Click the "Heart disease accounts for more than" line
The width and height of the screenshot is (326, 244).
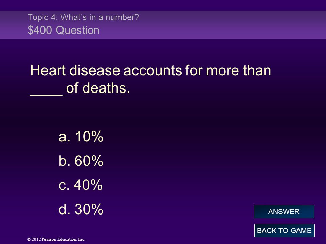pos(150,70)
